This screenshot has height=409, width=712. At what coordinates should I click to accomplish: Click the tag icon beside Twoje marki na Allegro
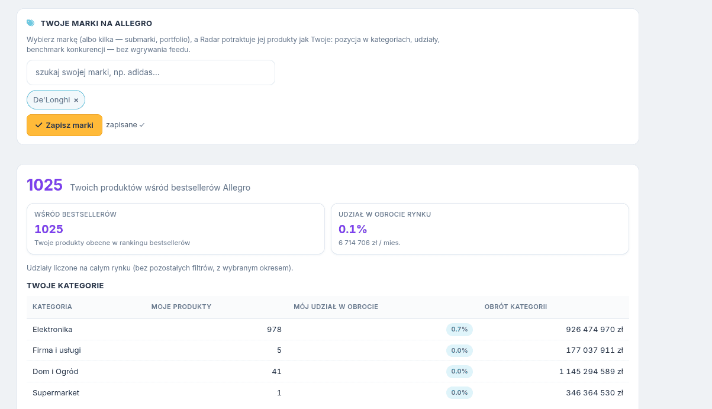[x=31, y=23]
